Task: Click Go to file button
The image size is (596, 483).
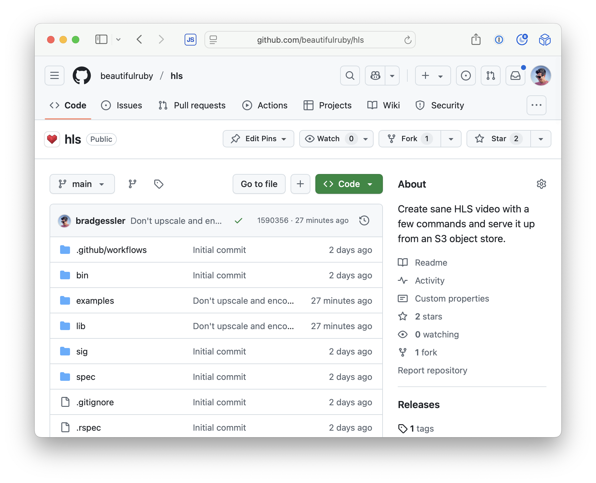Action: coord(259,184)
